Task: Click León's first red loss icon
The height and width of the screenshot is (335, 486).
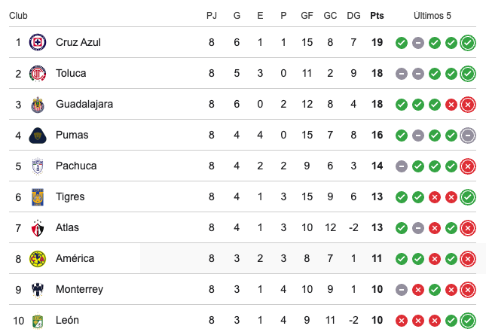Action: click(402, 320)
